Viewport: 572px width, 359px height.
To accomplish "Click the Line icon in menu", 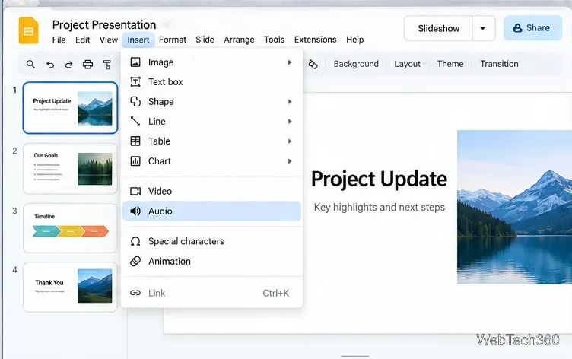I will click(135, 121).
